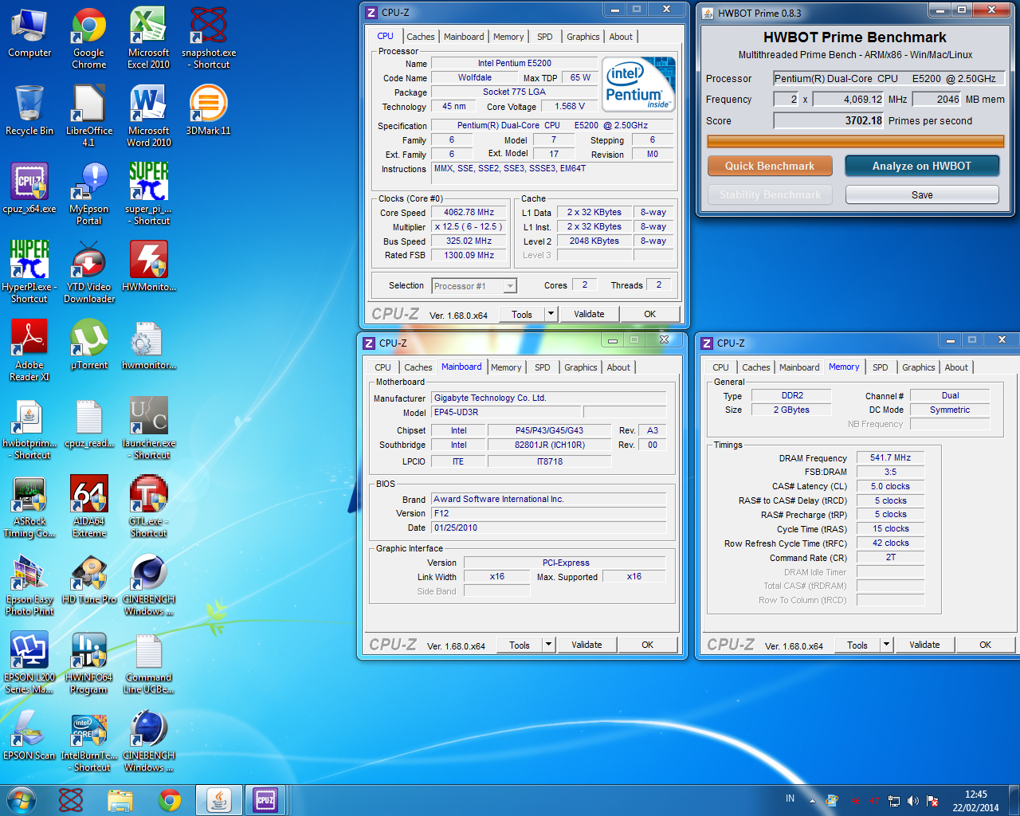Switch to CPU tab in Memory CPU-Z window
Screen dimensions: 1020x816
[720, 367]
